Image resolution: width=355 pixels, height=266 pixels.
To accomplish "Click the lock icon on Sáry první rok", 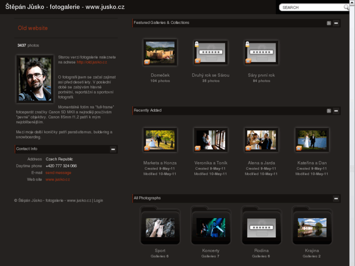I will pos(248,44).
